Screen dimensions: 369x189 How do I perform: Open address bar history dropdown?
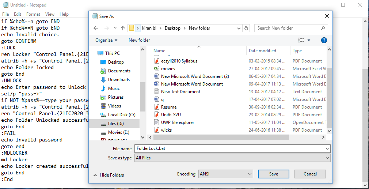(239, 28)
